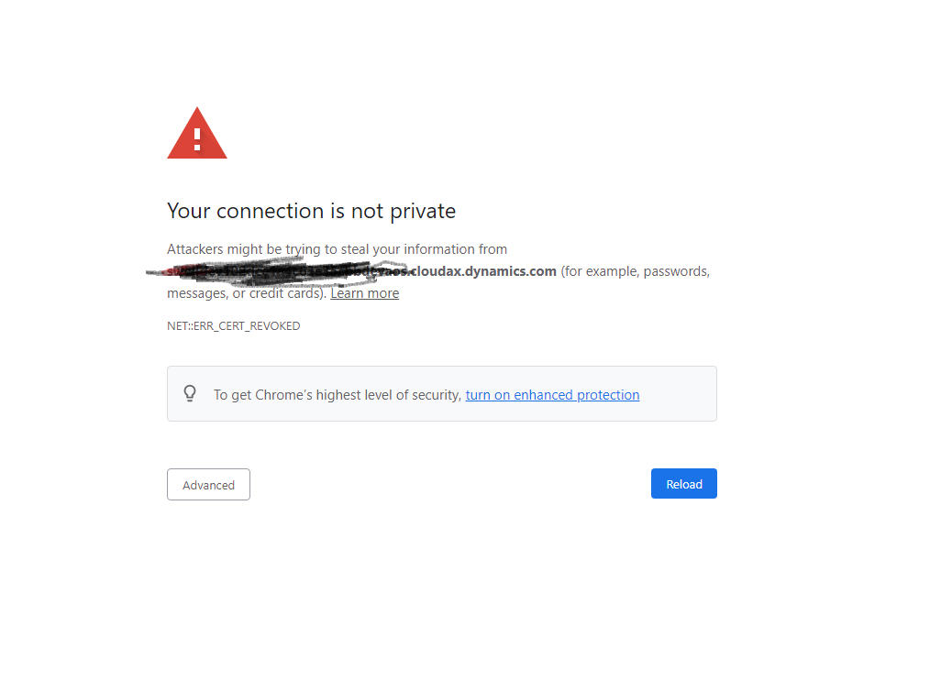Click the 'messages, or credit cards)' text

(247, 293)
